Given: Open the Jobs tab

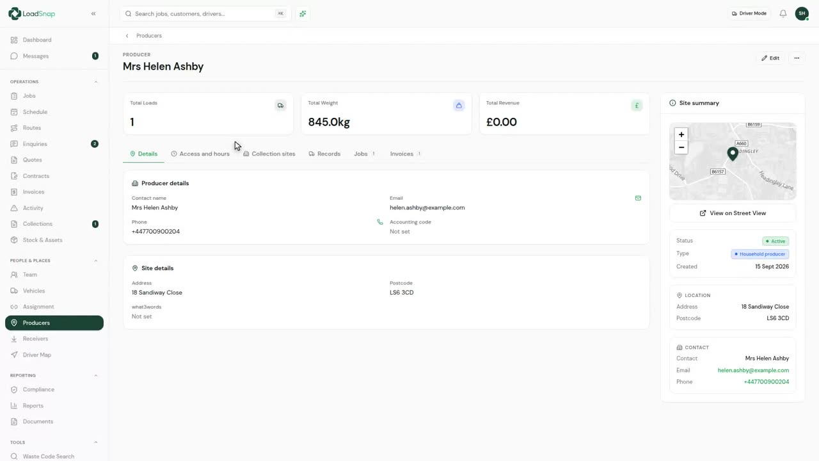Looking at the screenshot, I should pos(365,154).
